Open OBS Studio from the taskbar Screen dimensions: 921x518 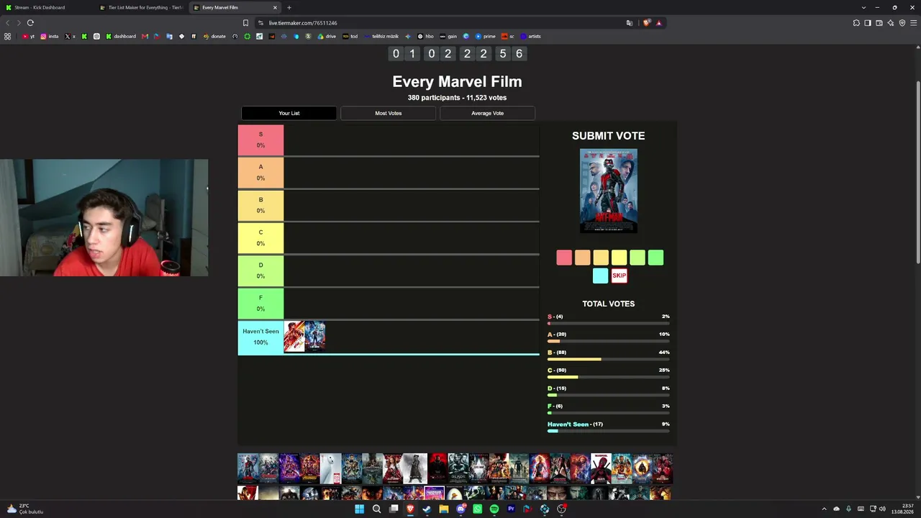pyautogui.click(x=561, y=509)
